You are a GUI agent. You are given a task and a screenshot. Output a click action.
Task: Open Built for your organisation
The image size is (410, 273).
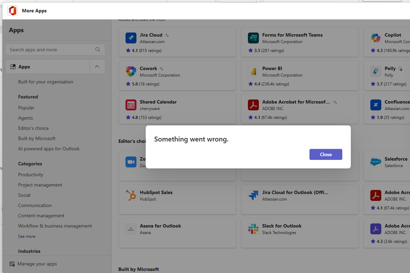click(x=46, y=82)
